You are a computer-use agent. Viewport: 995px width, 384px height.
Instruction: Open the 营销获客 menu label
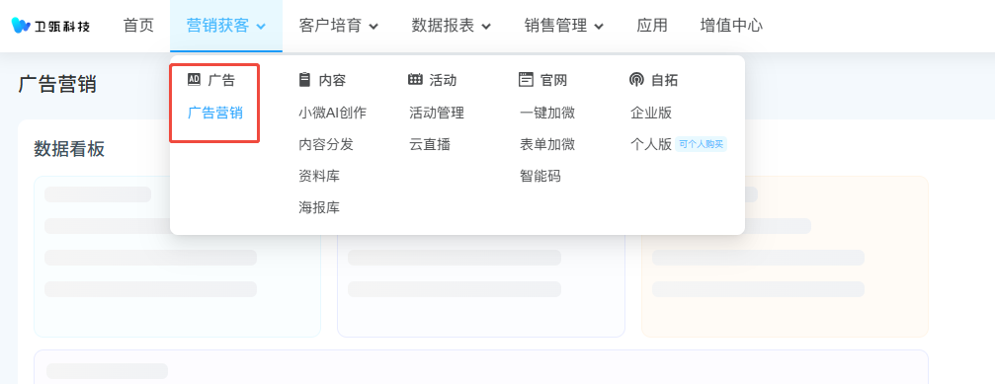[x=217, y=26]
